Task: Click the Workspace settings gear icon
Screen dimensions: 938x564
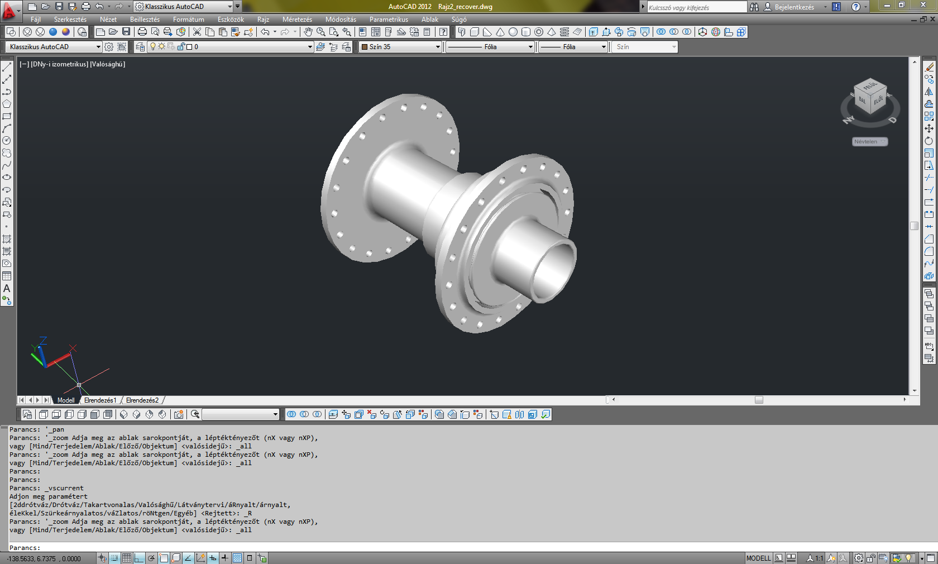Action: 109,47
